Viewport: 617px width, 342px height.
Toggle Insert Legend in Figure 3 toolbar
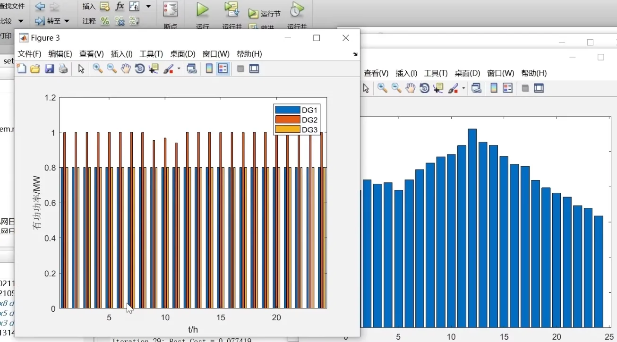[223, 69]
